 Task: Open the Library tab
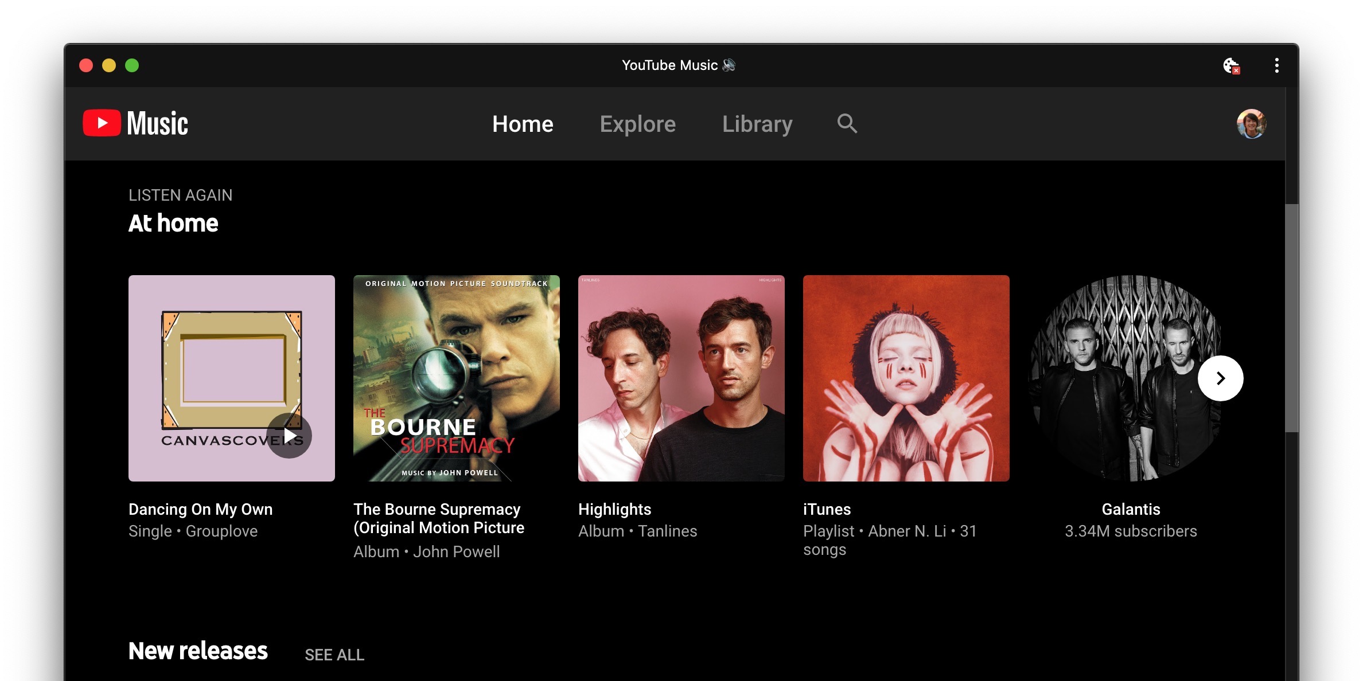click(757, 124)
